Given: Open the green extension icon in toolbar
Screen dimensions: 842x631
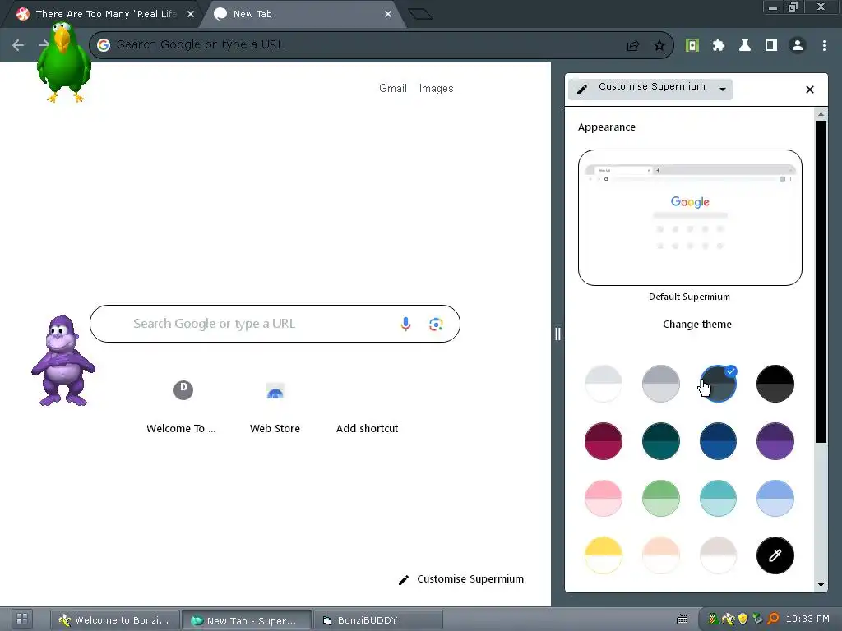Looking at the screenshot, I should click(x=692, y=46).
